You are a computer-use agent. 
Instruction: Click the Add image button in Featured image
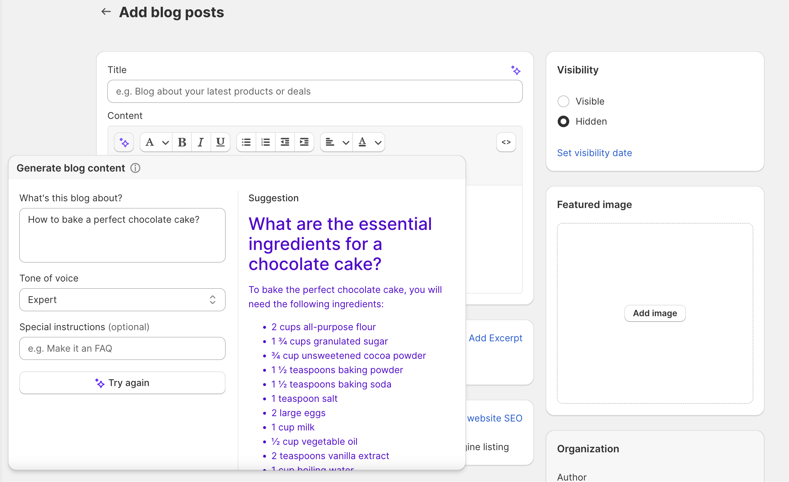pyautogui.click(x=655, y=313)
